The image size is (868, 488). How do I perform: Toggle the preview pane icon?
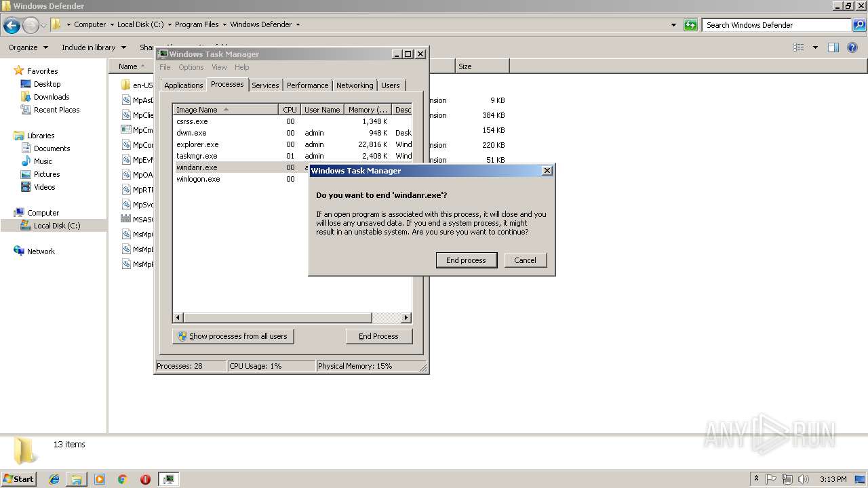[833, 47]
